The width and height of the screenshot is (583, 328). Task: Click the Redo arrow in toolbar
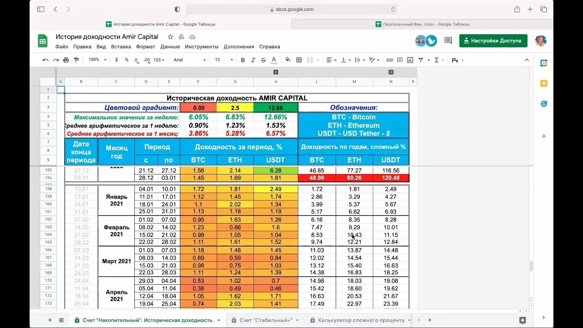(56, 60)
